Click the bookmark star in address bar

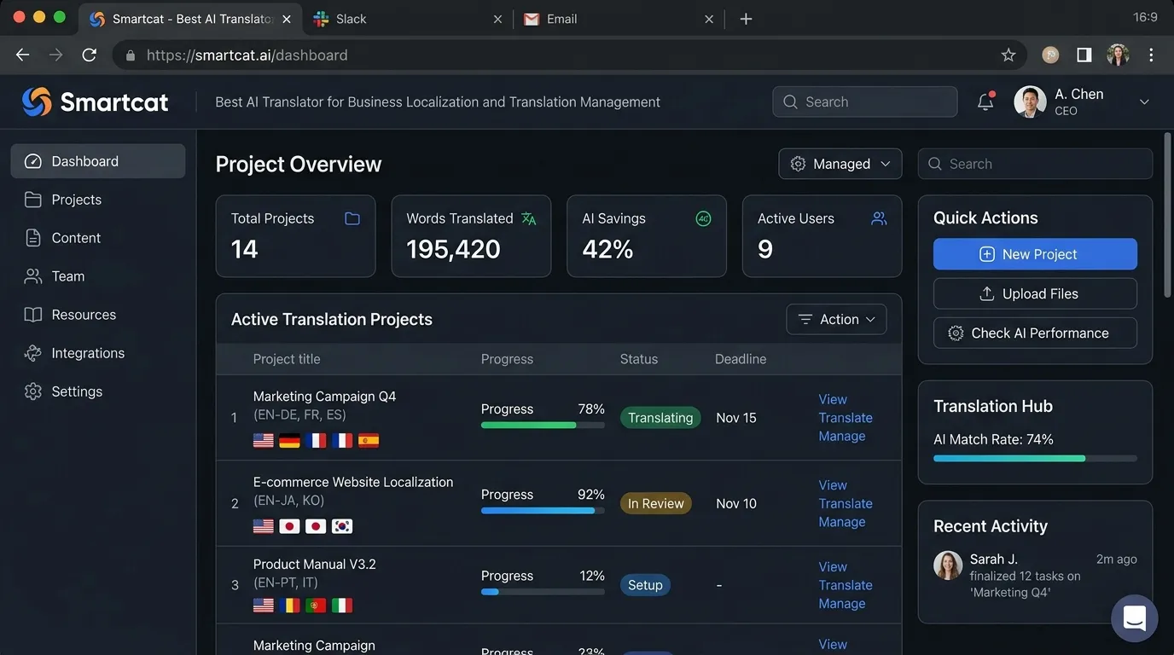pyautogui.click(x=1008, y=55)
